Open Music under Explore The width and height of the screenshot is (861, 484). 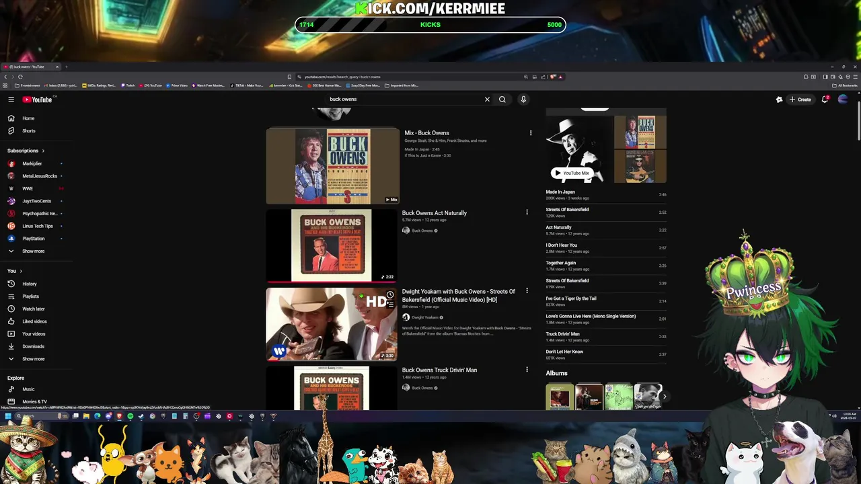pyautogui.click(x=36, y=389)
